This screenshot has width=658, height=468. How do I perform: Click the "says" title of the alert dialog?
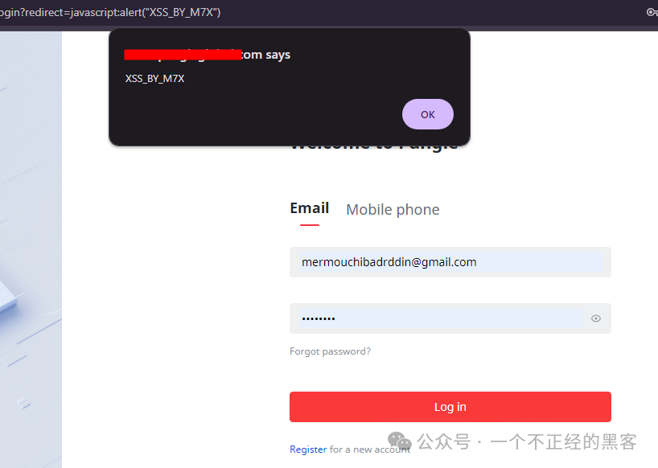(278, 55)
